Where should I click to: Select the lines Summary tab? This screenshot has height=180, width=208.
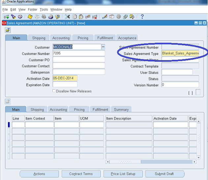click(x=121, y=109)
